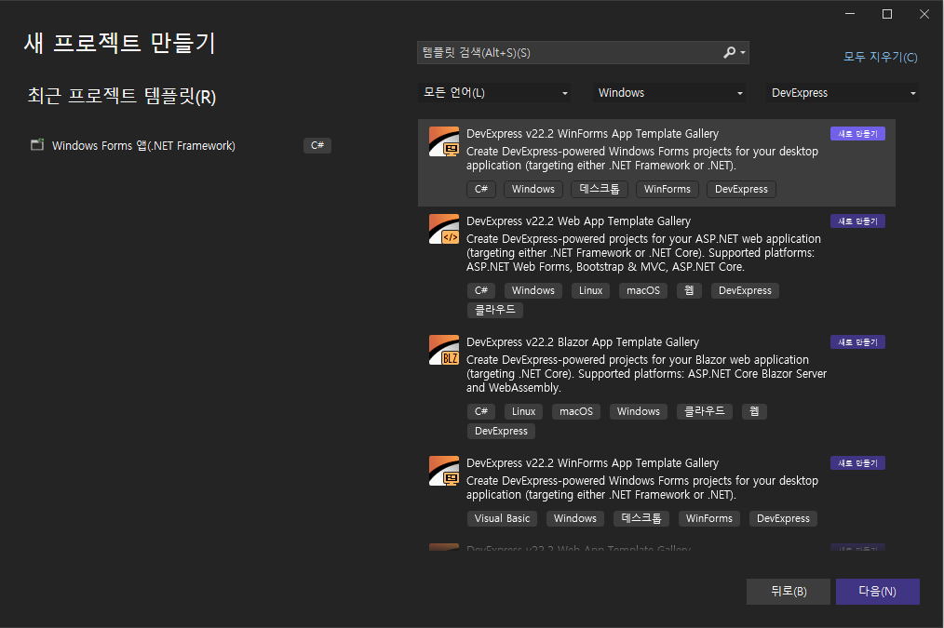The height and width of the screenshot is (628, 944).
Task: Click the 클라우드 tag in Web App template
Action: pyautogui.click(x=495, y=310)
